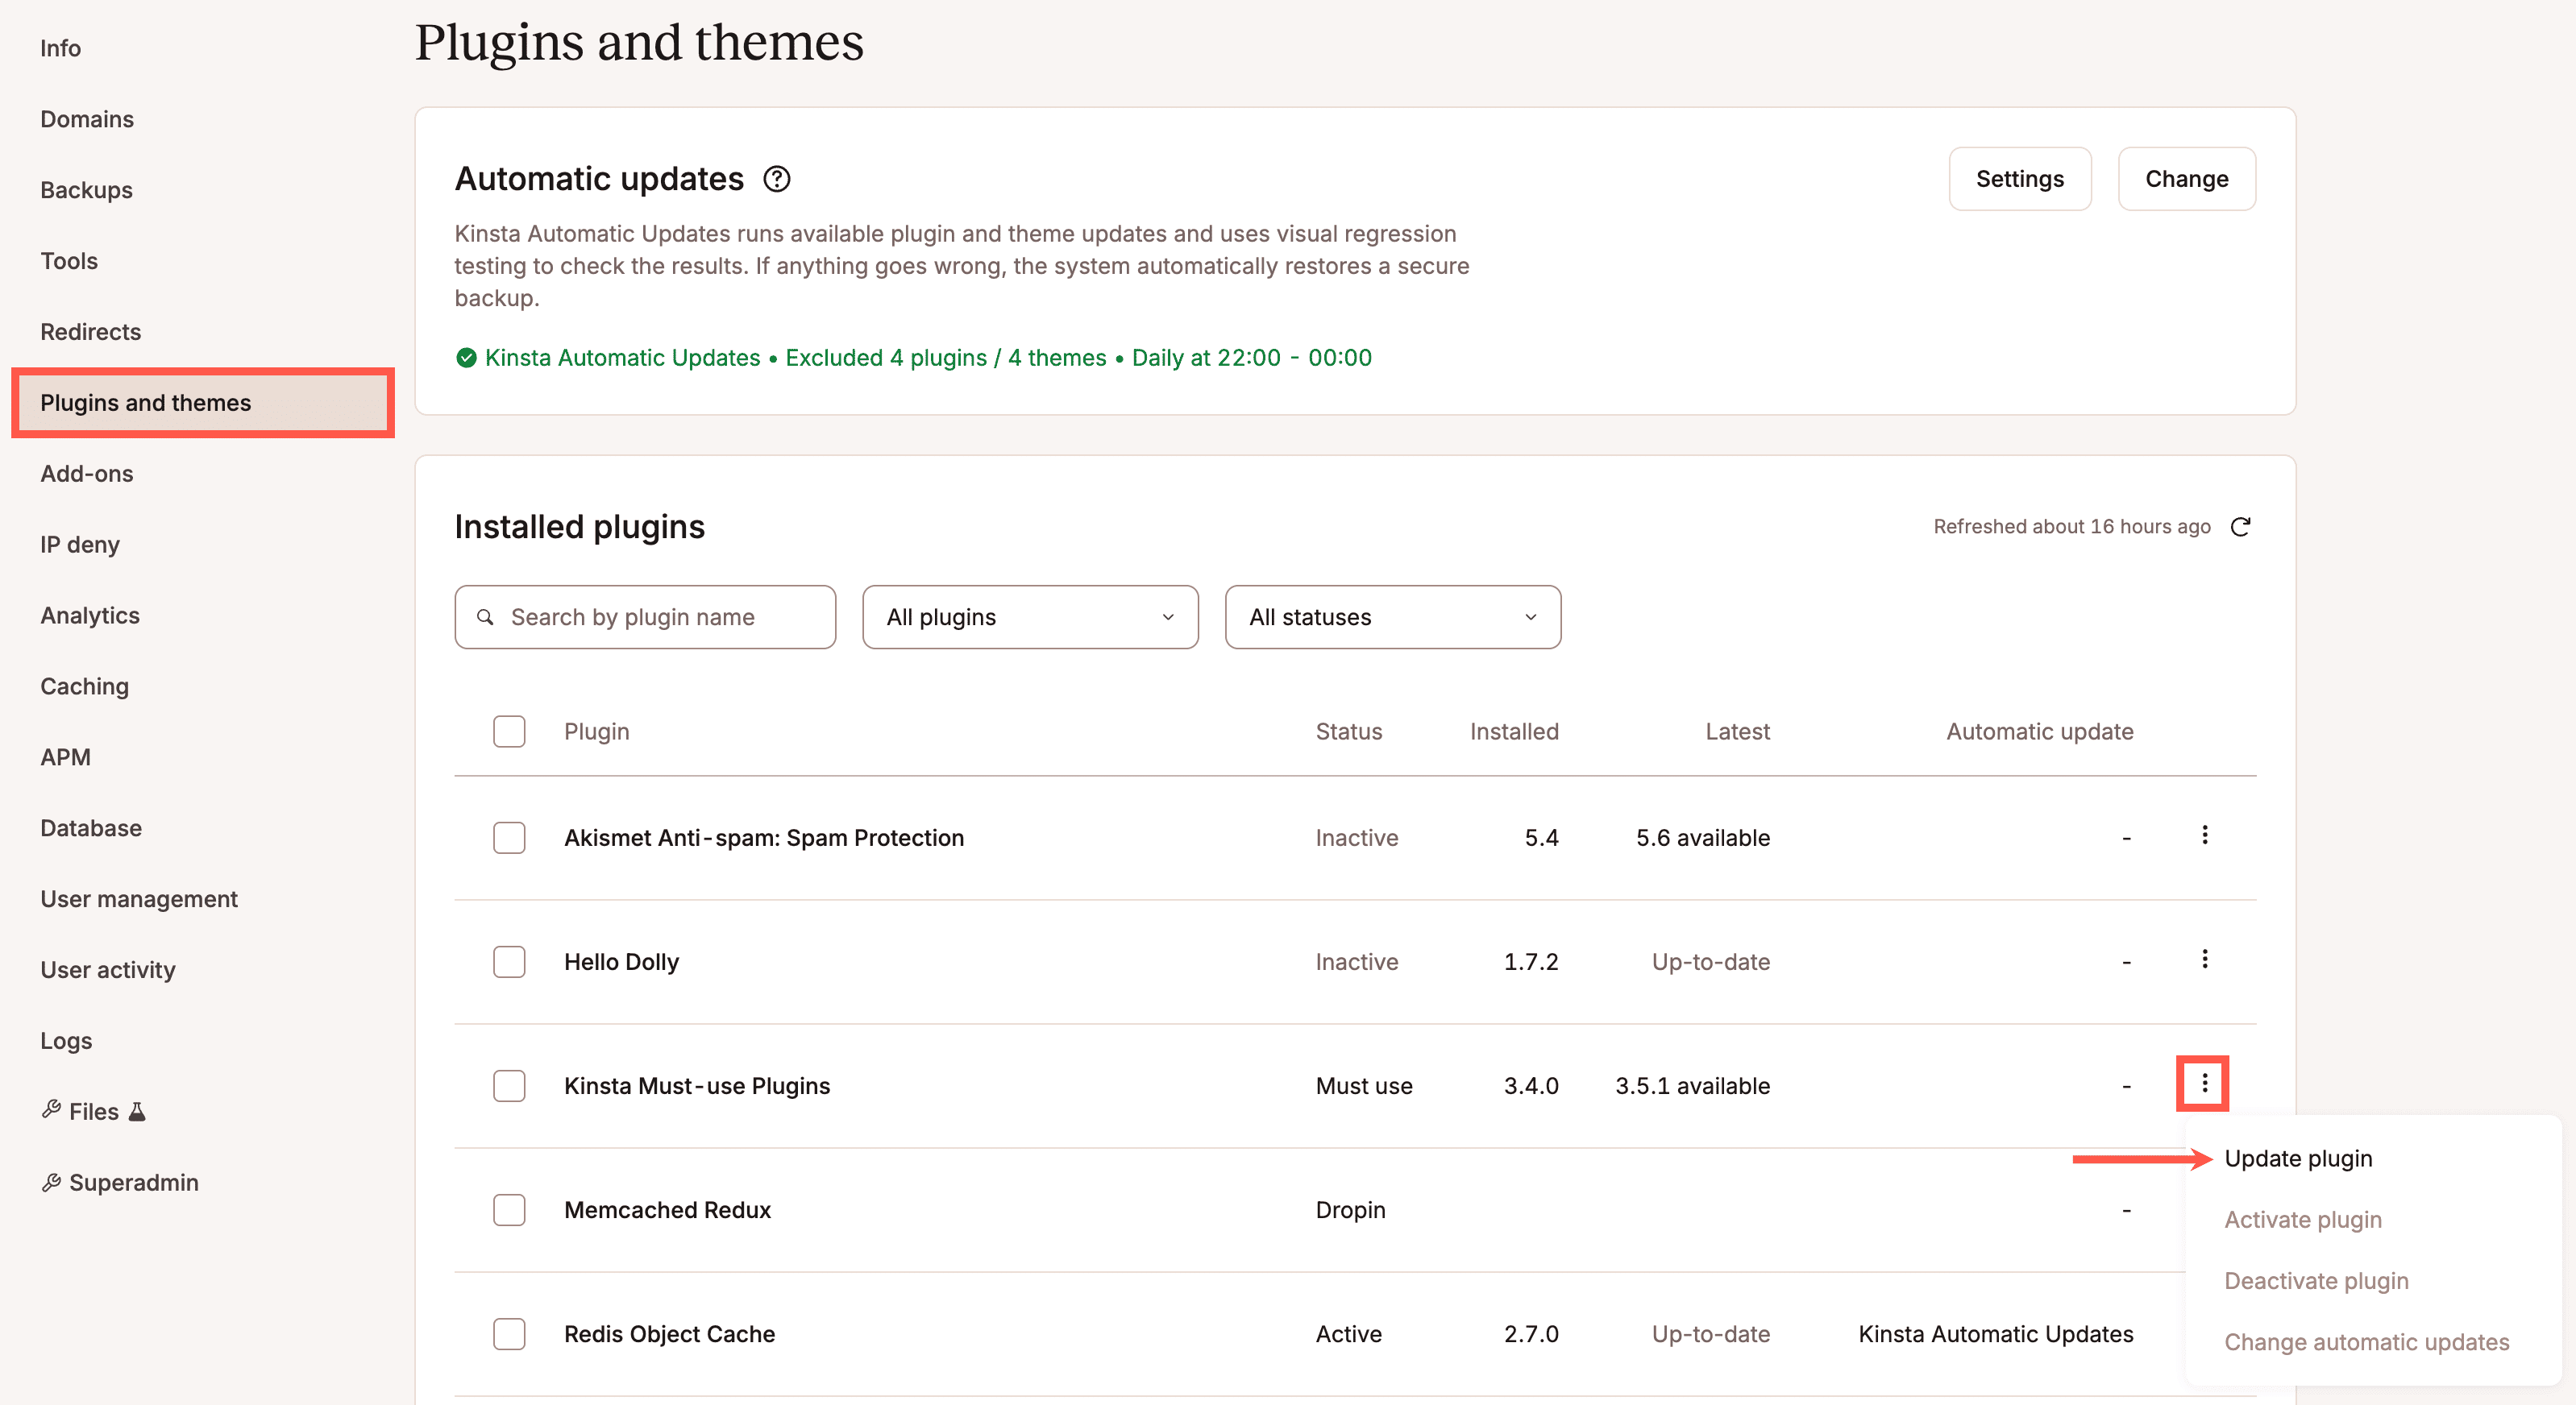Open the kebab menu for Hello Dolly
Viewport: 2576px width, 1405px height.
tap(2204, 959)
